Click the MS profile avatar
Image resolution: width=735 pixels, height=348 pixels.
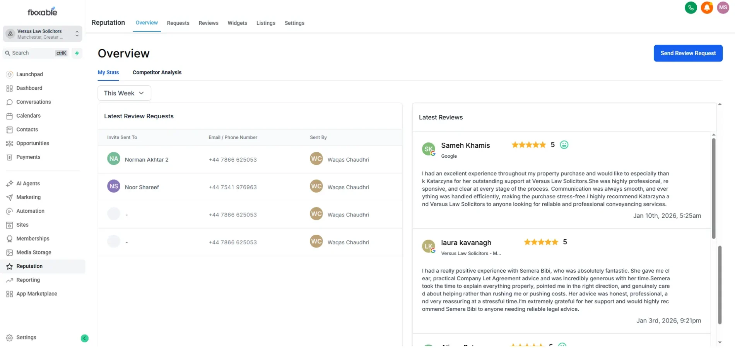tap(723, 8)
